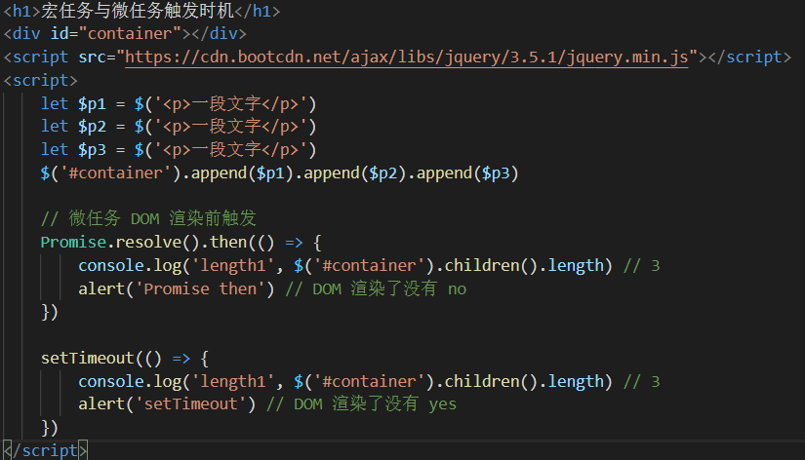Click variable $p3 in the let declaration
This screenshot has height=460, width=805.
point(92,150)
